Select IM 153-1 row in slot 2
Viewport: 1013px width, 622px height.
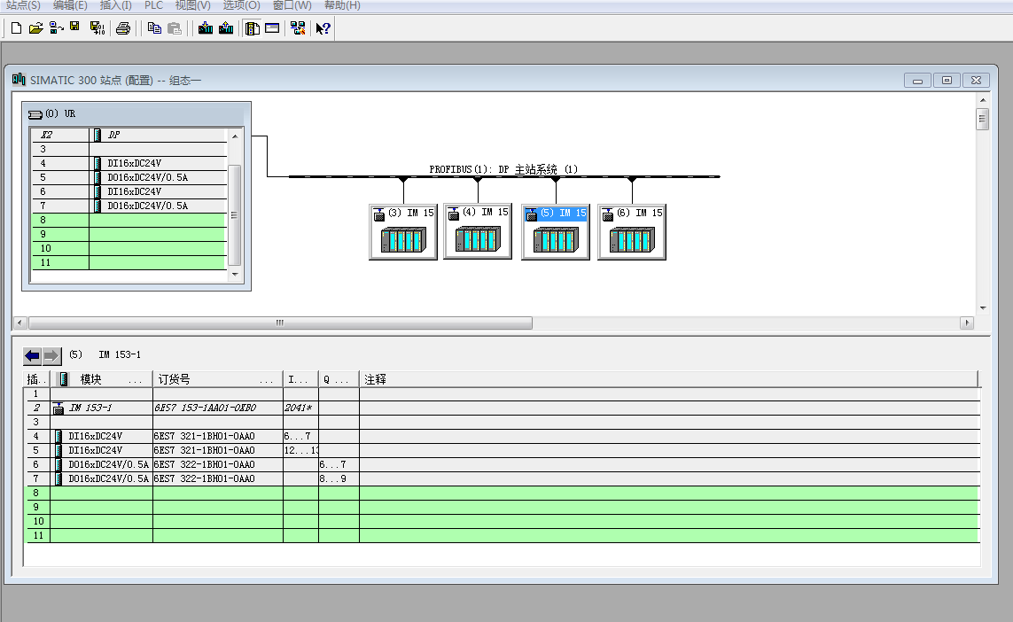502,408
